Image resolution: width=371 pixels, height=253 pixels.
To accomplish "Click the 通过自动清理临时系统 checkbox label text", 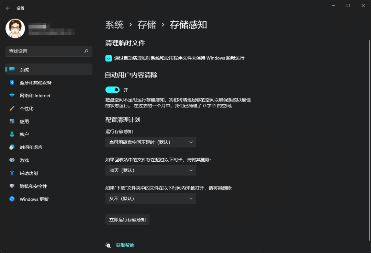I will (179, 58).
